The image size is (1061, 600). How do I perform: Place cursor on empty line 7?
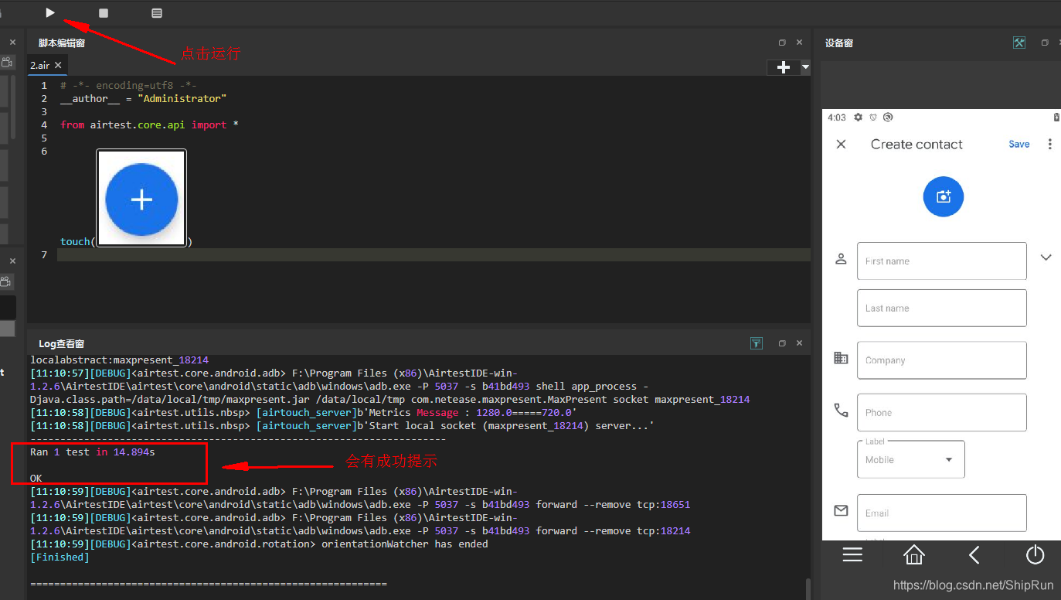click(434, 255)
